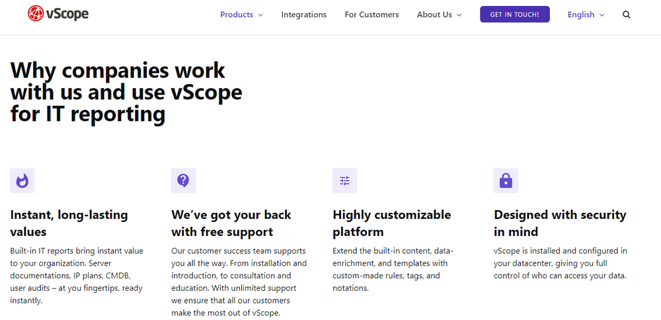The width and height of the screenshot is (661, 320).
Task: Click the 'Extend the built-in content' paragraph
Action: click(393, 270)
